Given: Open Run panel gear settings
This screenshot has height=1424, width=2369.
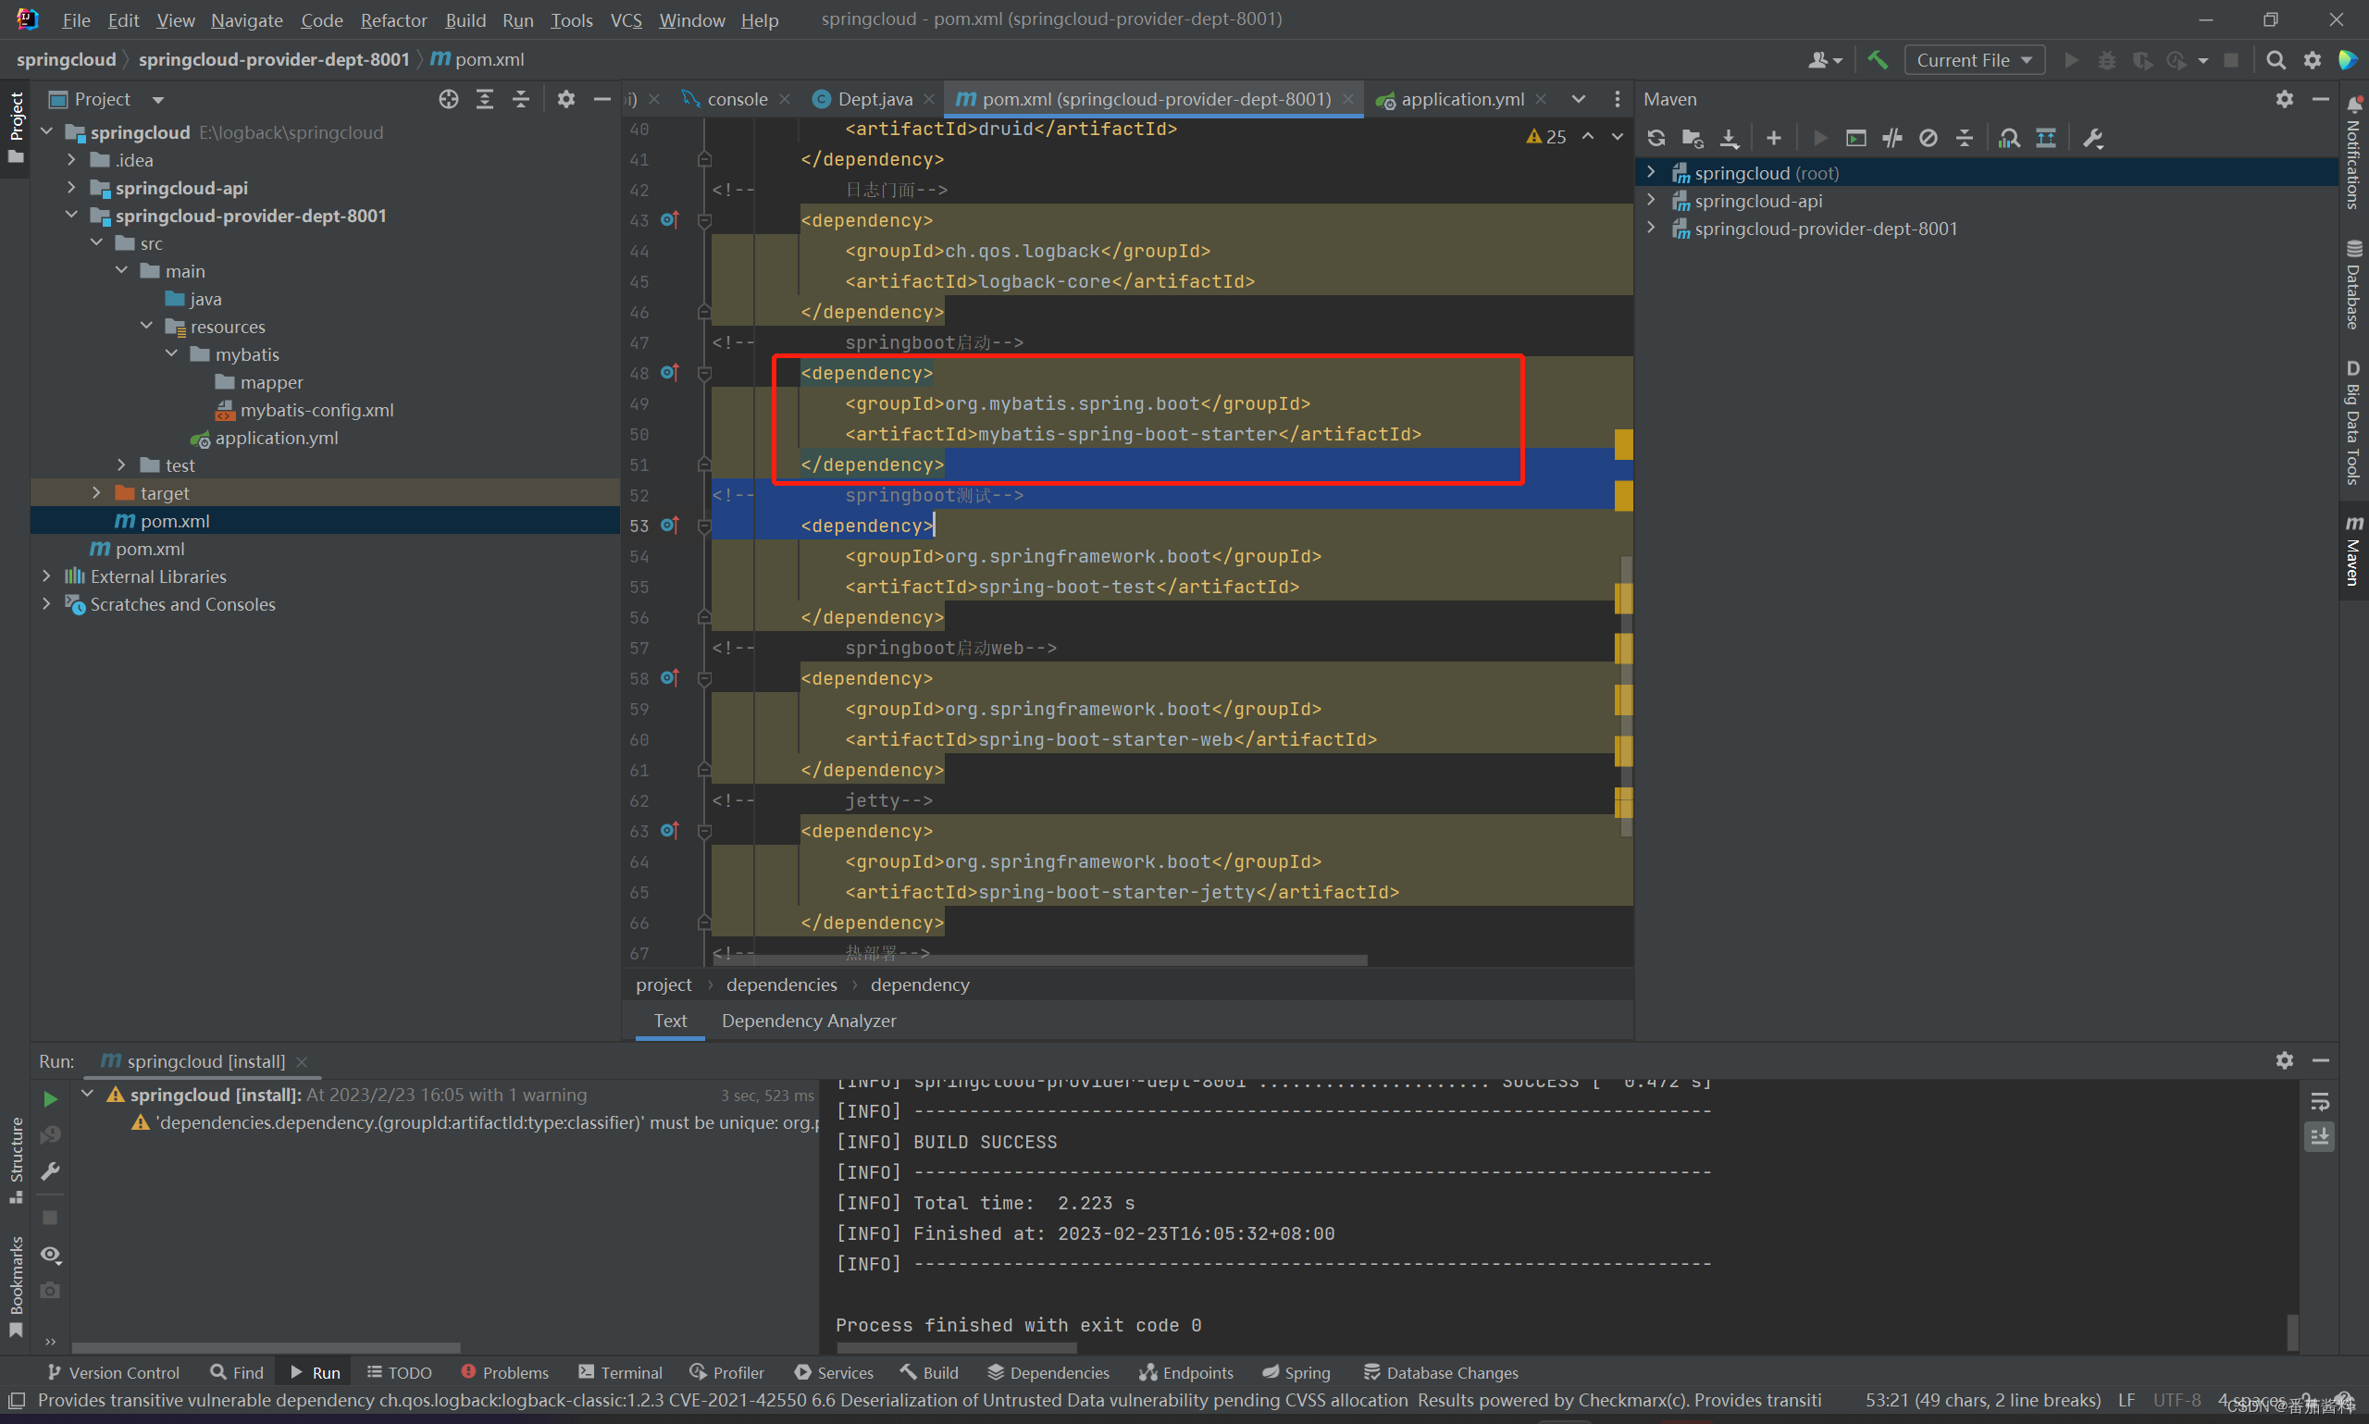Looking at the screenshot, I should [2285, 1060].
